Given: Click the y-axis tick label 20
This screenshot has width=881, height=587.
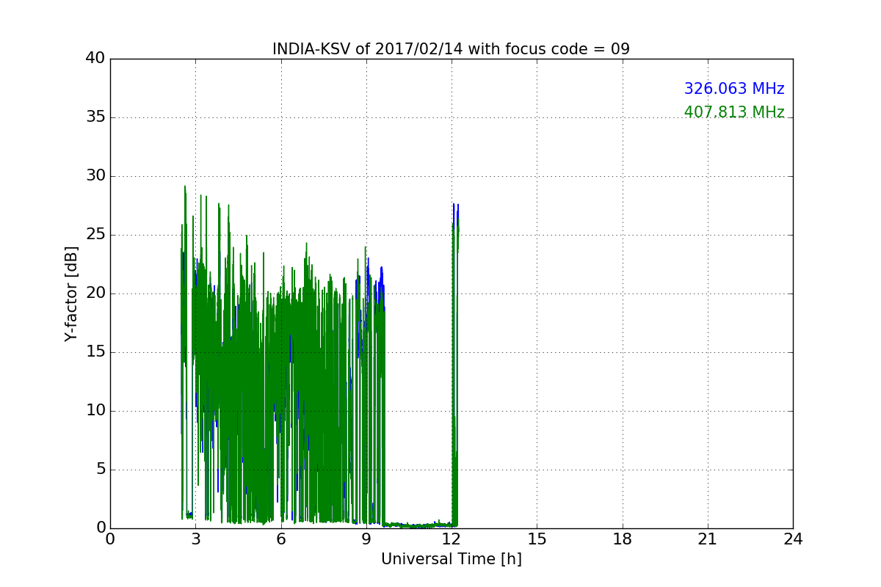Looking at the screenshot, I should tap(95, 293).
